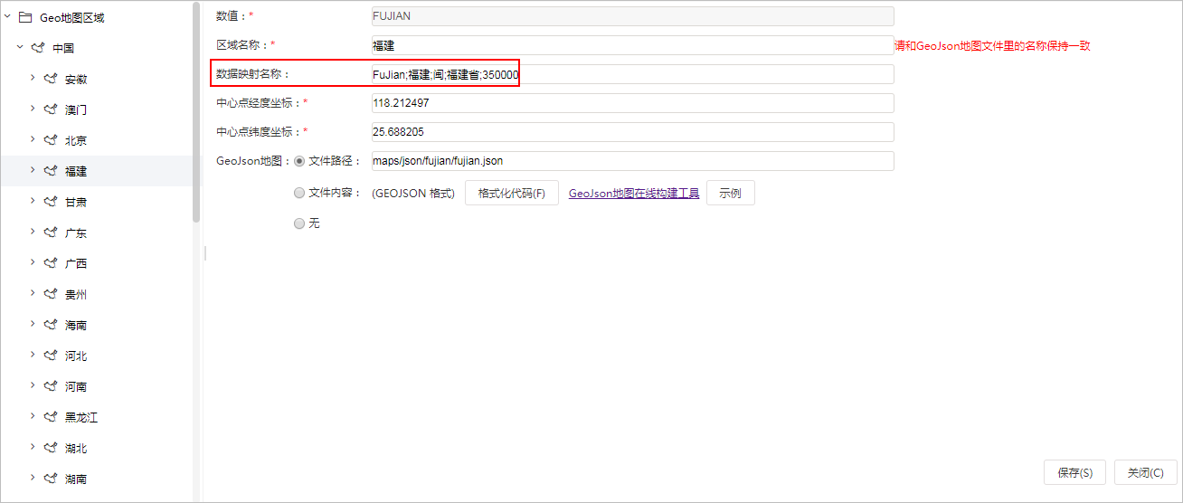Select 海南 in the region tree
Screen dimensions: 1183x503
[x=76, y=326]
